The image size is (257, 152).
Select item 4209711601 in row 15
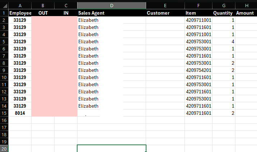(x=198, y=113)
